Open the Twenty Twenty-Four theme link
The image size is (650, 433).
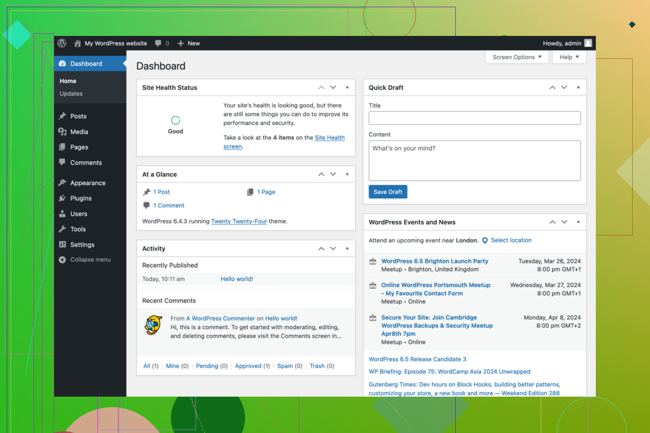pos(239,221)
